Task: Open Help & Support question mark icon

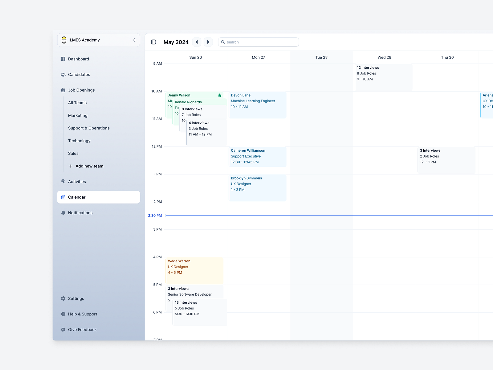Action: pyautogui.click(x=63, y=314)
